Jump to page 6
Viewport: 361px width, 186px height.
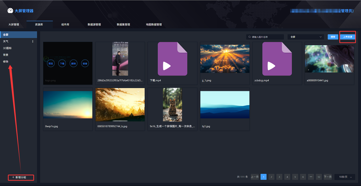(303, 177)
